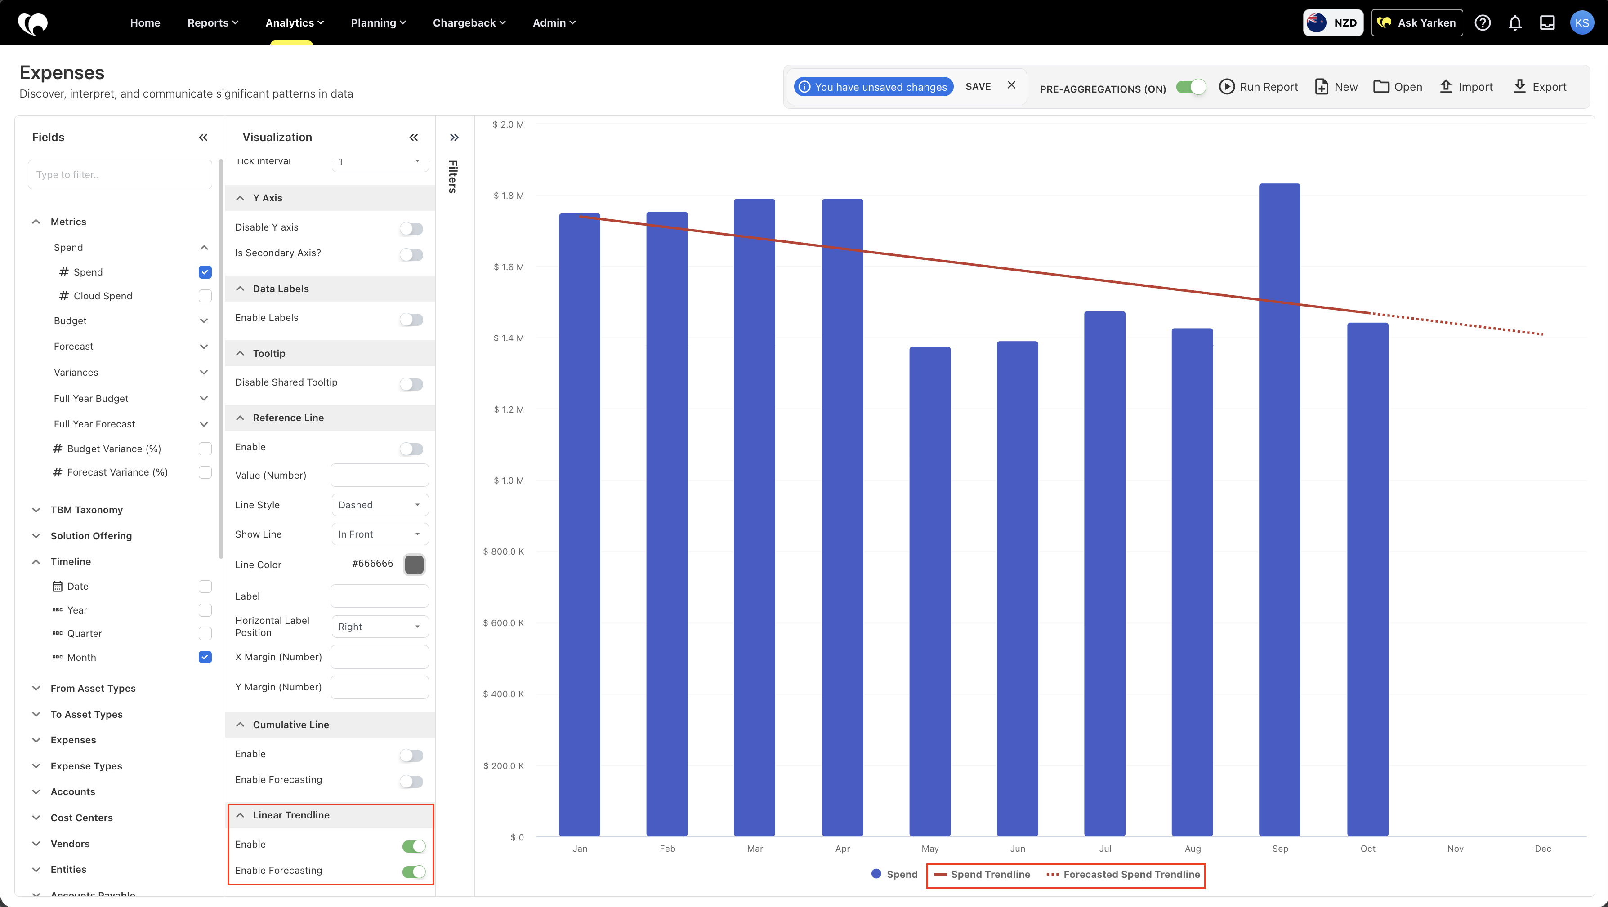Click the hash icon beside Forecast Variance (%)

58,472
